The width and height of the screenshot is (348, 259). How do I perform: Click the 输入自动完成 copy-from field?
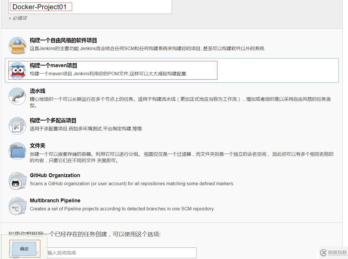(x=120, y=253)
